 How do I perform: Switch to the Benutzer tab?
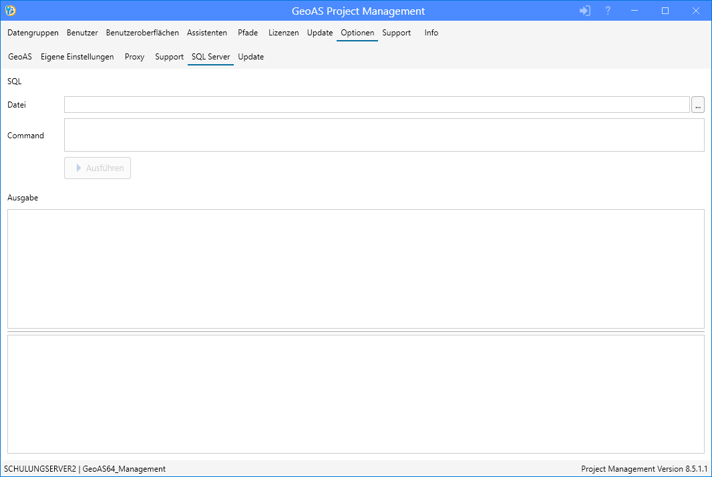tap(82, 33)
